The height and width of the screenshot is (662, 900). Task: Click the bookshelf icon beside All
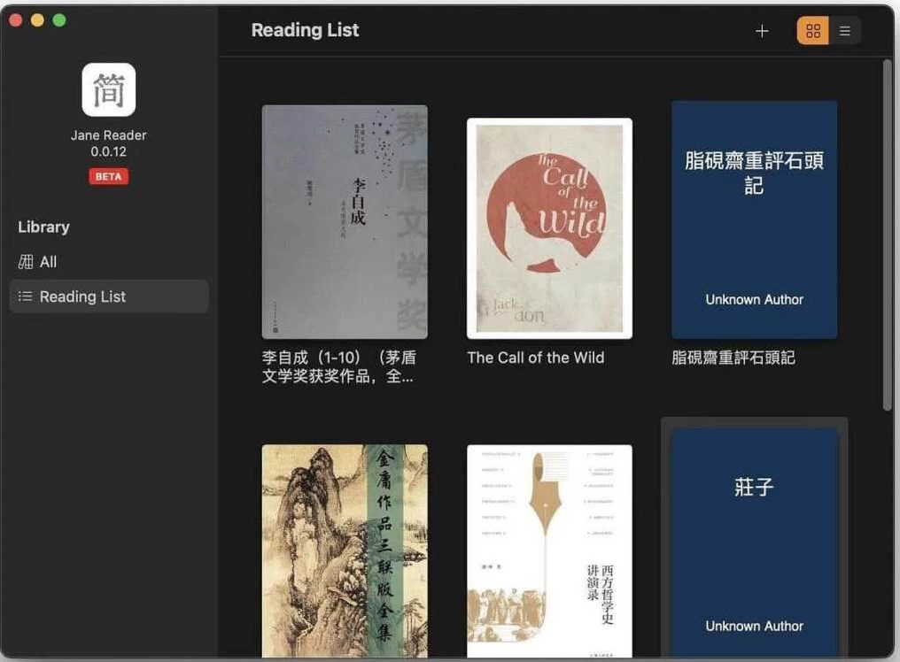[26, 262]
